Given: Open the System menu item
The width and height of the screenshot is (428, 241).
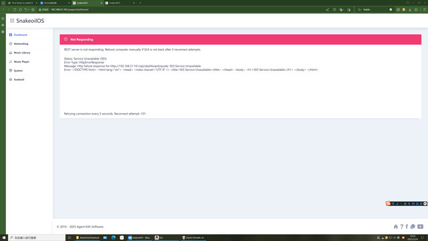Looking at the screenshot, I should click(x=18, y=70).
